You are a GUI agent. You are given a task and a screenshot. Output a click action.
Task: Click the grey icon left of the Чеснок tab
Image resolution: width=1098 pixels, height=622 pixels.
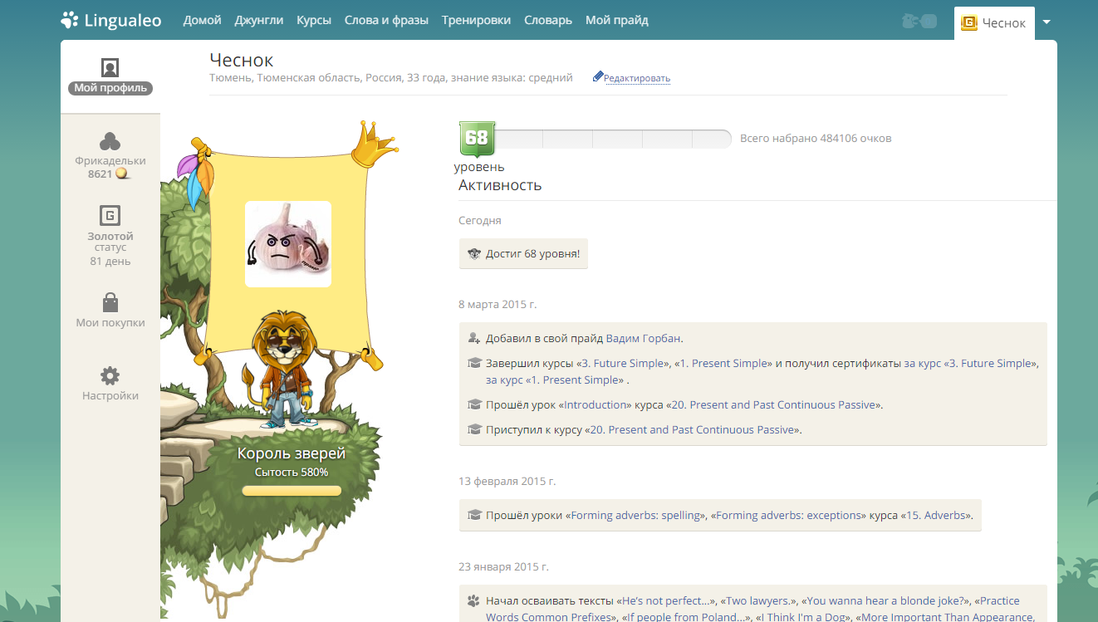coord(919,22)
